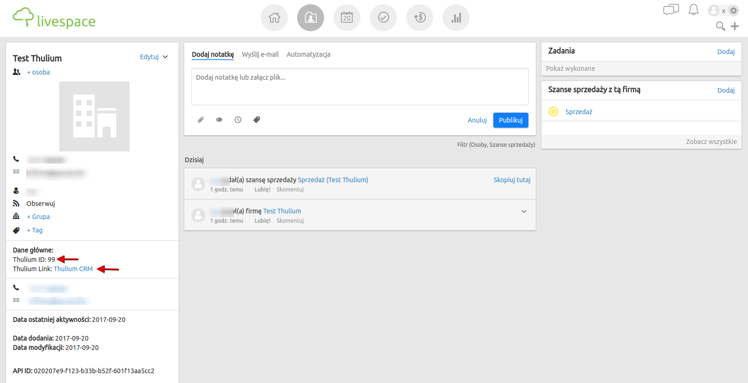Open the home dashboard icon
The image size is (748, 383).
tap(274, 18)
